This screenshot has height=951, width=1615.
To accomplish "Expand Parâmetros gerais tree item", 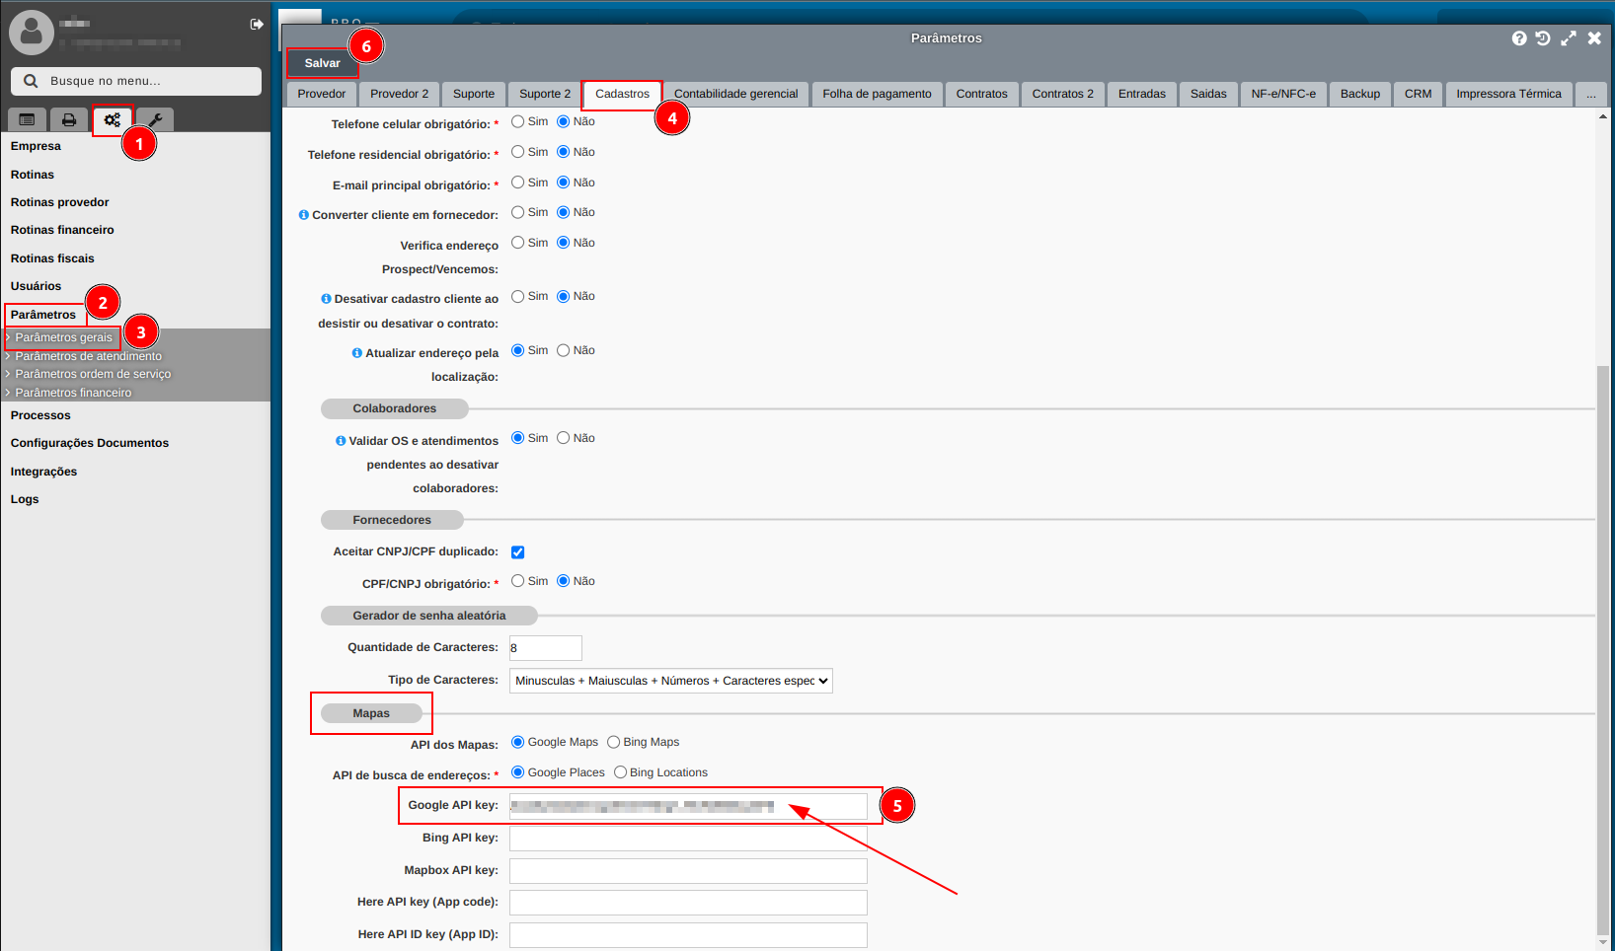I will 63,337.
